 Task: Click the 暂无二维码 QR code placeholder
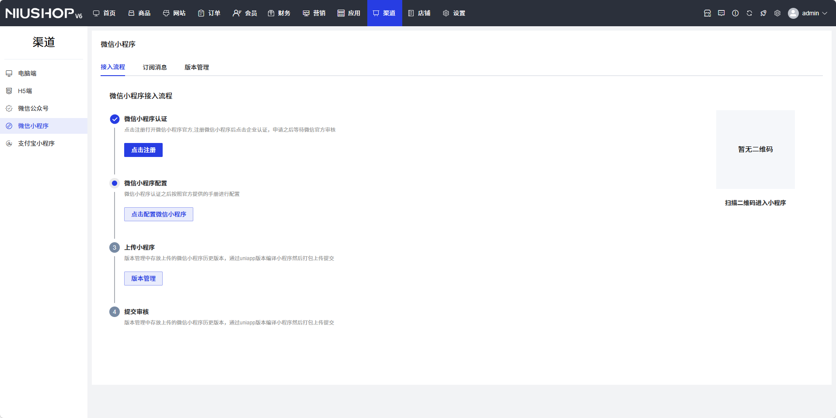click(755, 150)
